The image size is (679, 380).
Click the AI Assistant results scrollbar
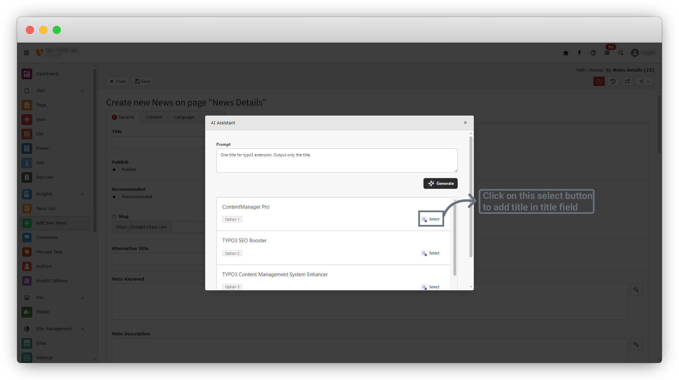coord(455,239)
